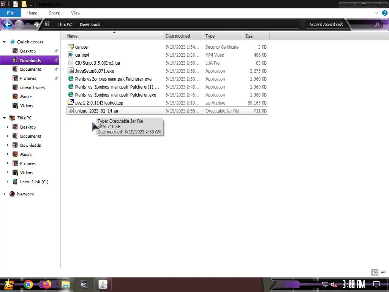Select CIU Script 3.5.0(Enc).lua file icon

tap(70, 63)
